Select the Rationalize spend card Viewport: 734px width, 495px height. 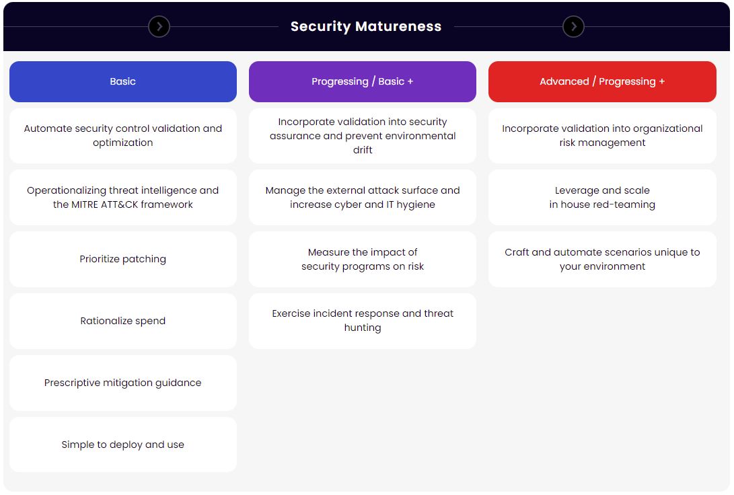point(123,321)
